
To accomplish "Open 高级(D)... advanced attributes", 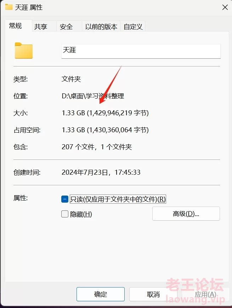I will coord(186,214).
